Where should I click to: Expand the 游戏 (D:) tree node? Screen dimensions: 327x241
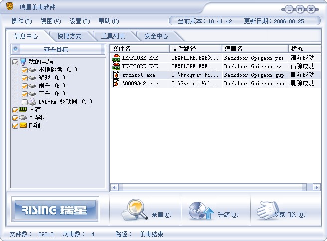pos(15,78)
